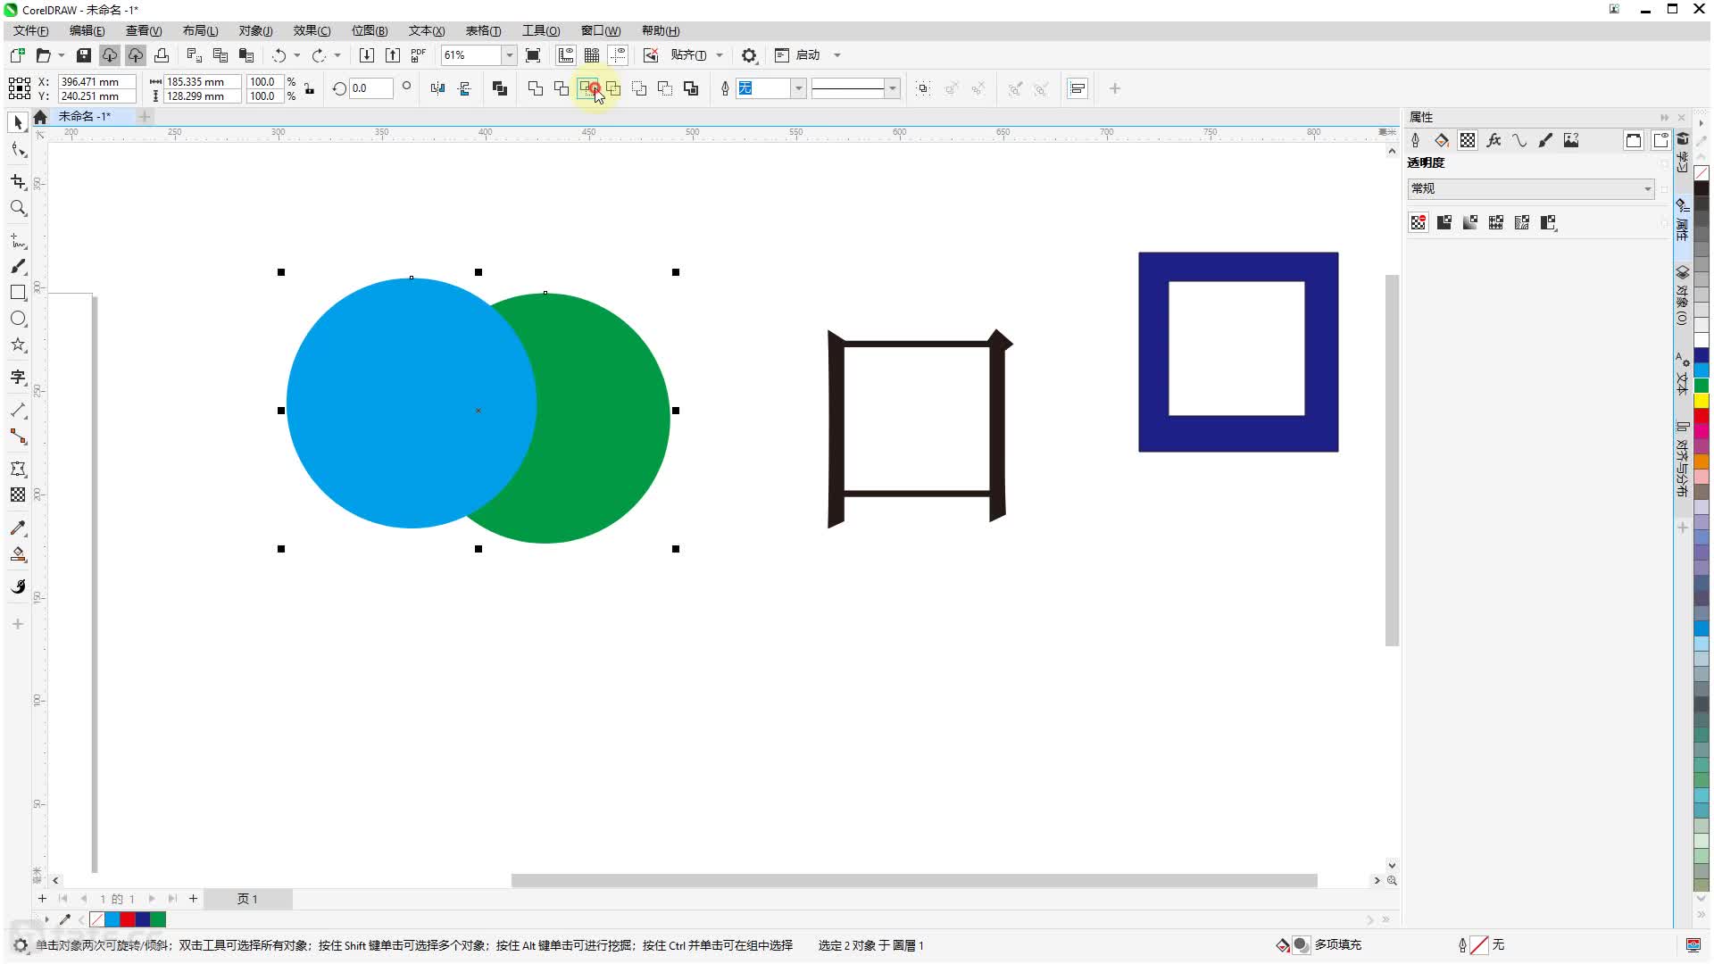Select Uniform Transparency mode button
The width and height of the screenshot is (1714, 964).
[1444, 222]
